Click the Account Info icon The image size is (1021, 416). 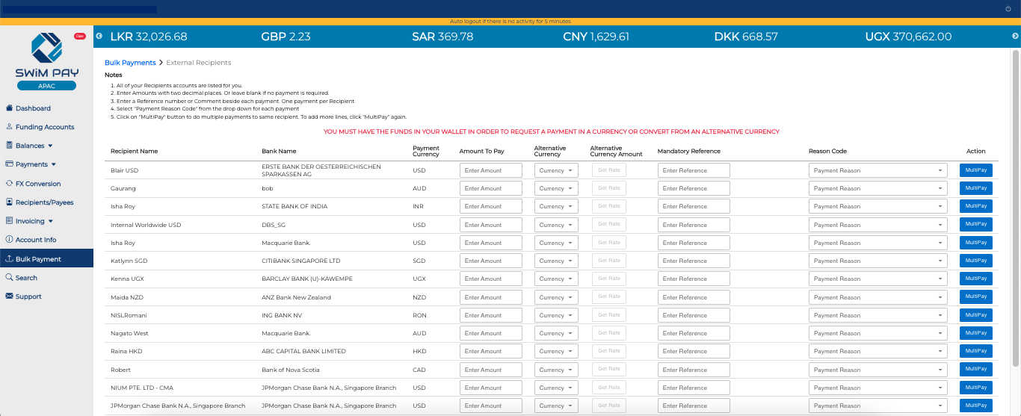tap(9, 240)
